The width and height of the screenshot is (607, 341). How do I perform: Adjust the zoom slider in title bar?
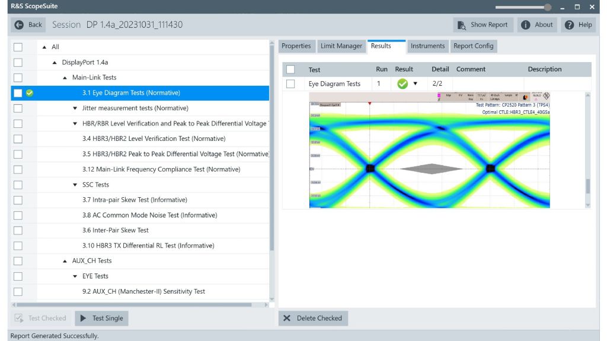(547, 7)
